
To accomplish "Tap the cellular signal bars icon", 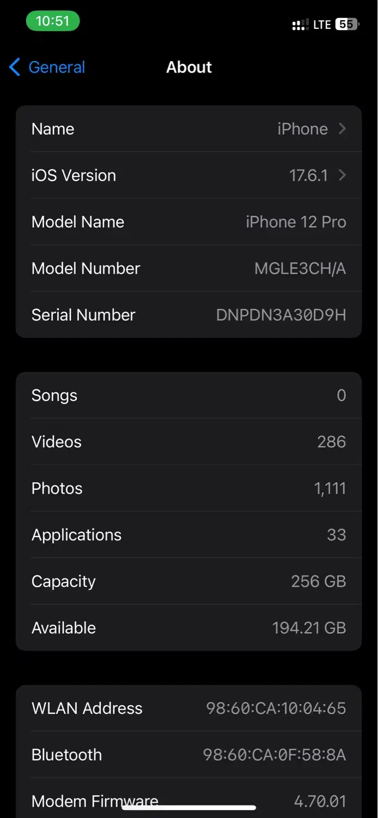I will [300, 25].
